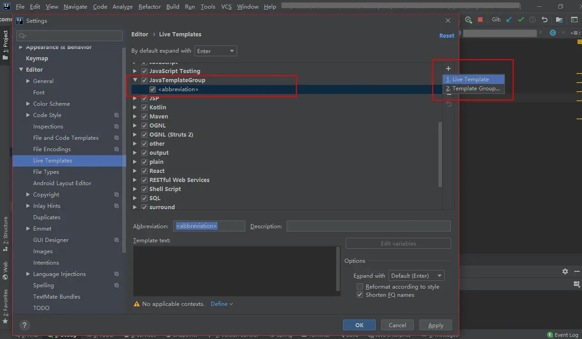Viewport: 582px width, 339px height.
Task: Open the By default expand with dropdown
Action: (x=216, y=51)
